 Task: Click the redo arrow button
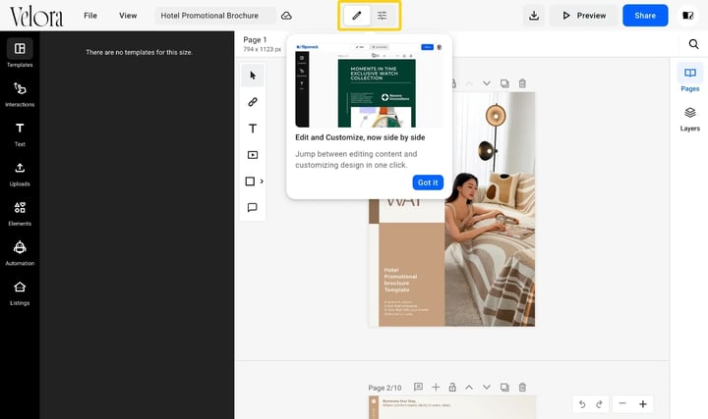tap(599, 404)
